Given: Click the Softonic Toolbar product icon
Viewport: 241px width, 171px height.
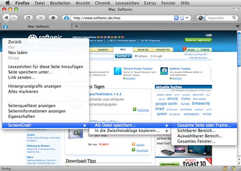Looking at the screenshot, I should tap(164, 71).
